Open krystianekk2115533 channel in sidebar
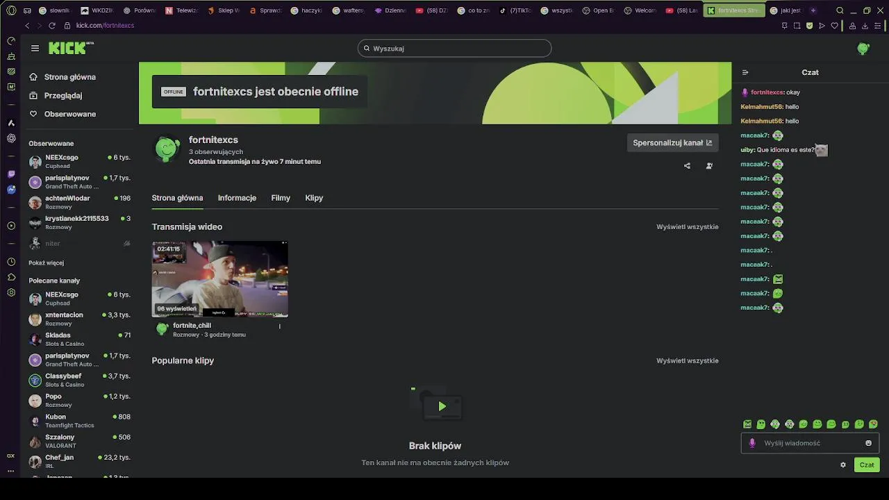889x500 pixels. tap(79, 222)
